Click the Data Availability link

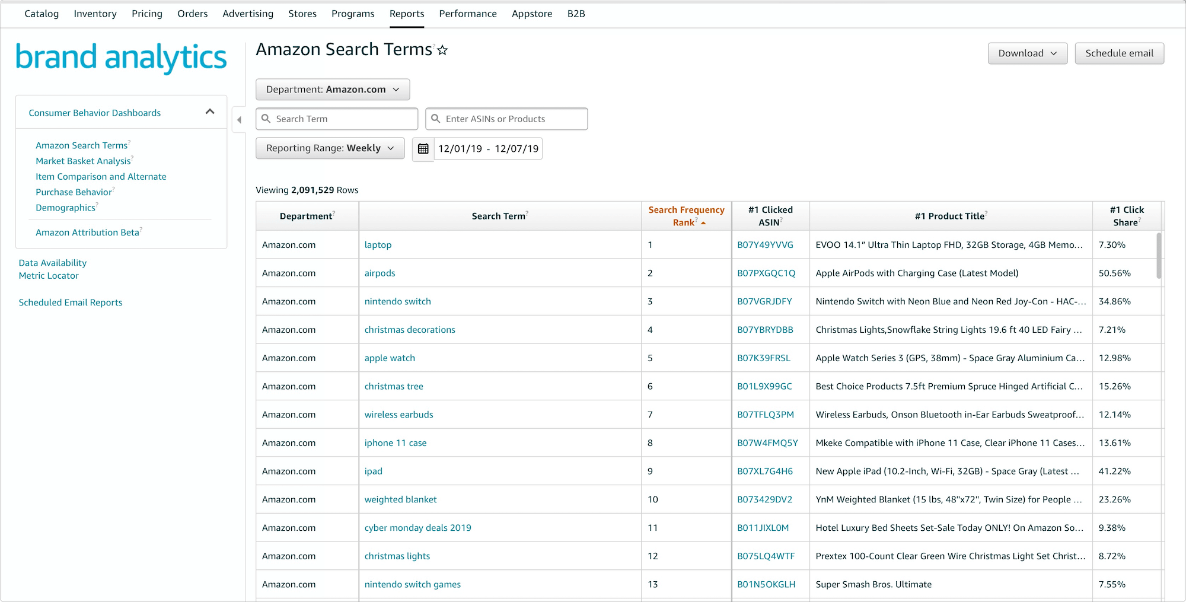53,263
